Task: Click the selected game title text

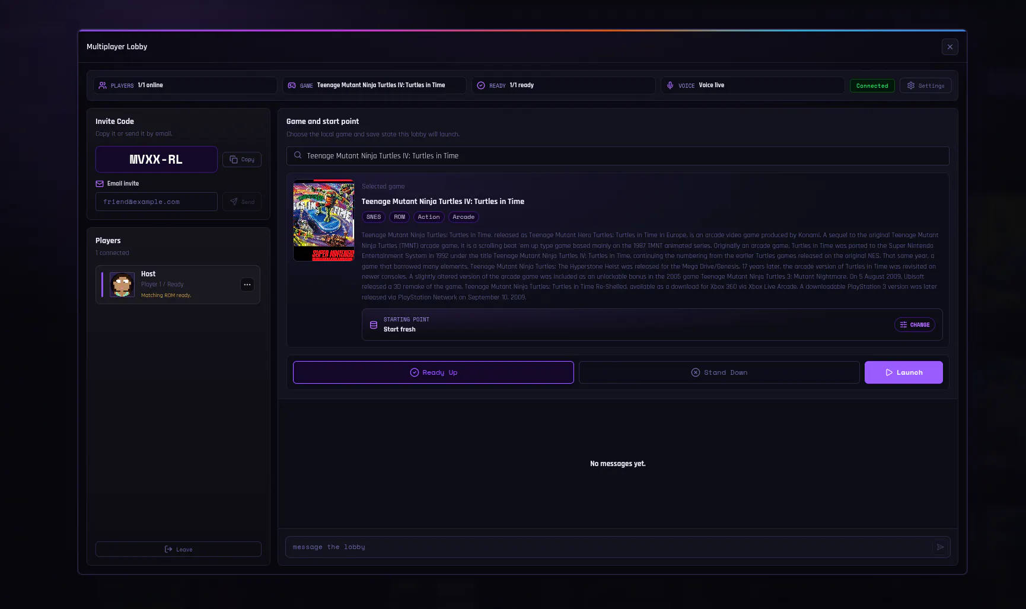Action: pos(443,202)
